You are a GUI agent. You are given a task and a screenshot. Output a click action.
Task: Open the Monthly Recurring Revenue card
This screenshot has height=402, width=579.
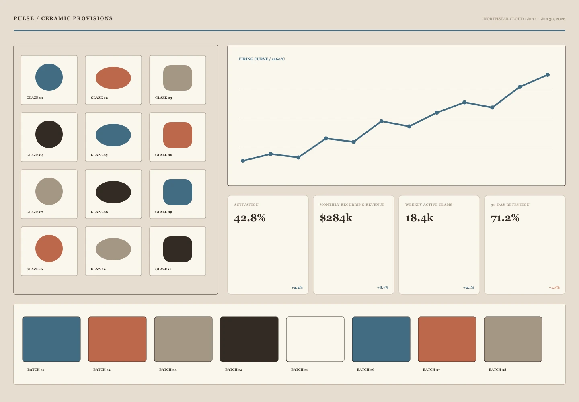click(353, 245)
